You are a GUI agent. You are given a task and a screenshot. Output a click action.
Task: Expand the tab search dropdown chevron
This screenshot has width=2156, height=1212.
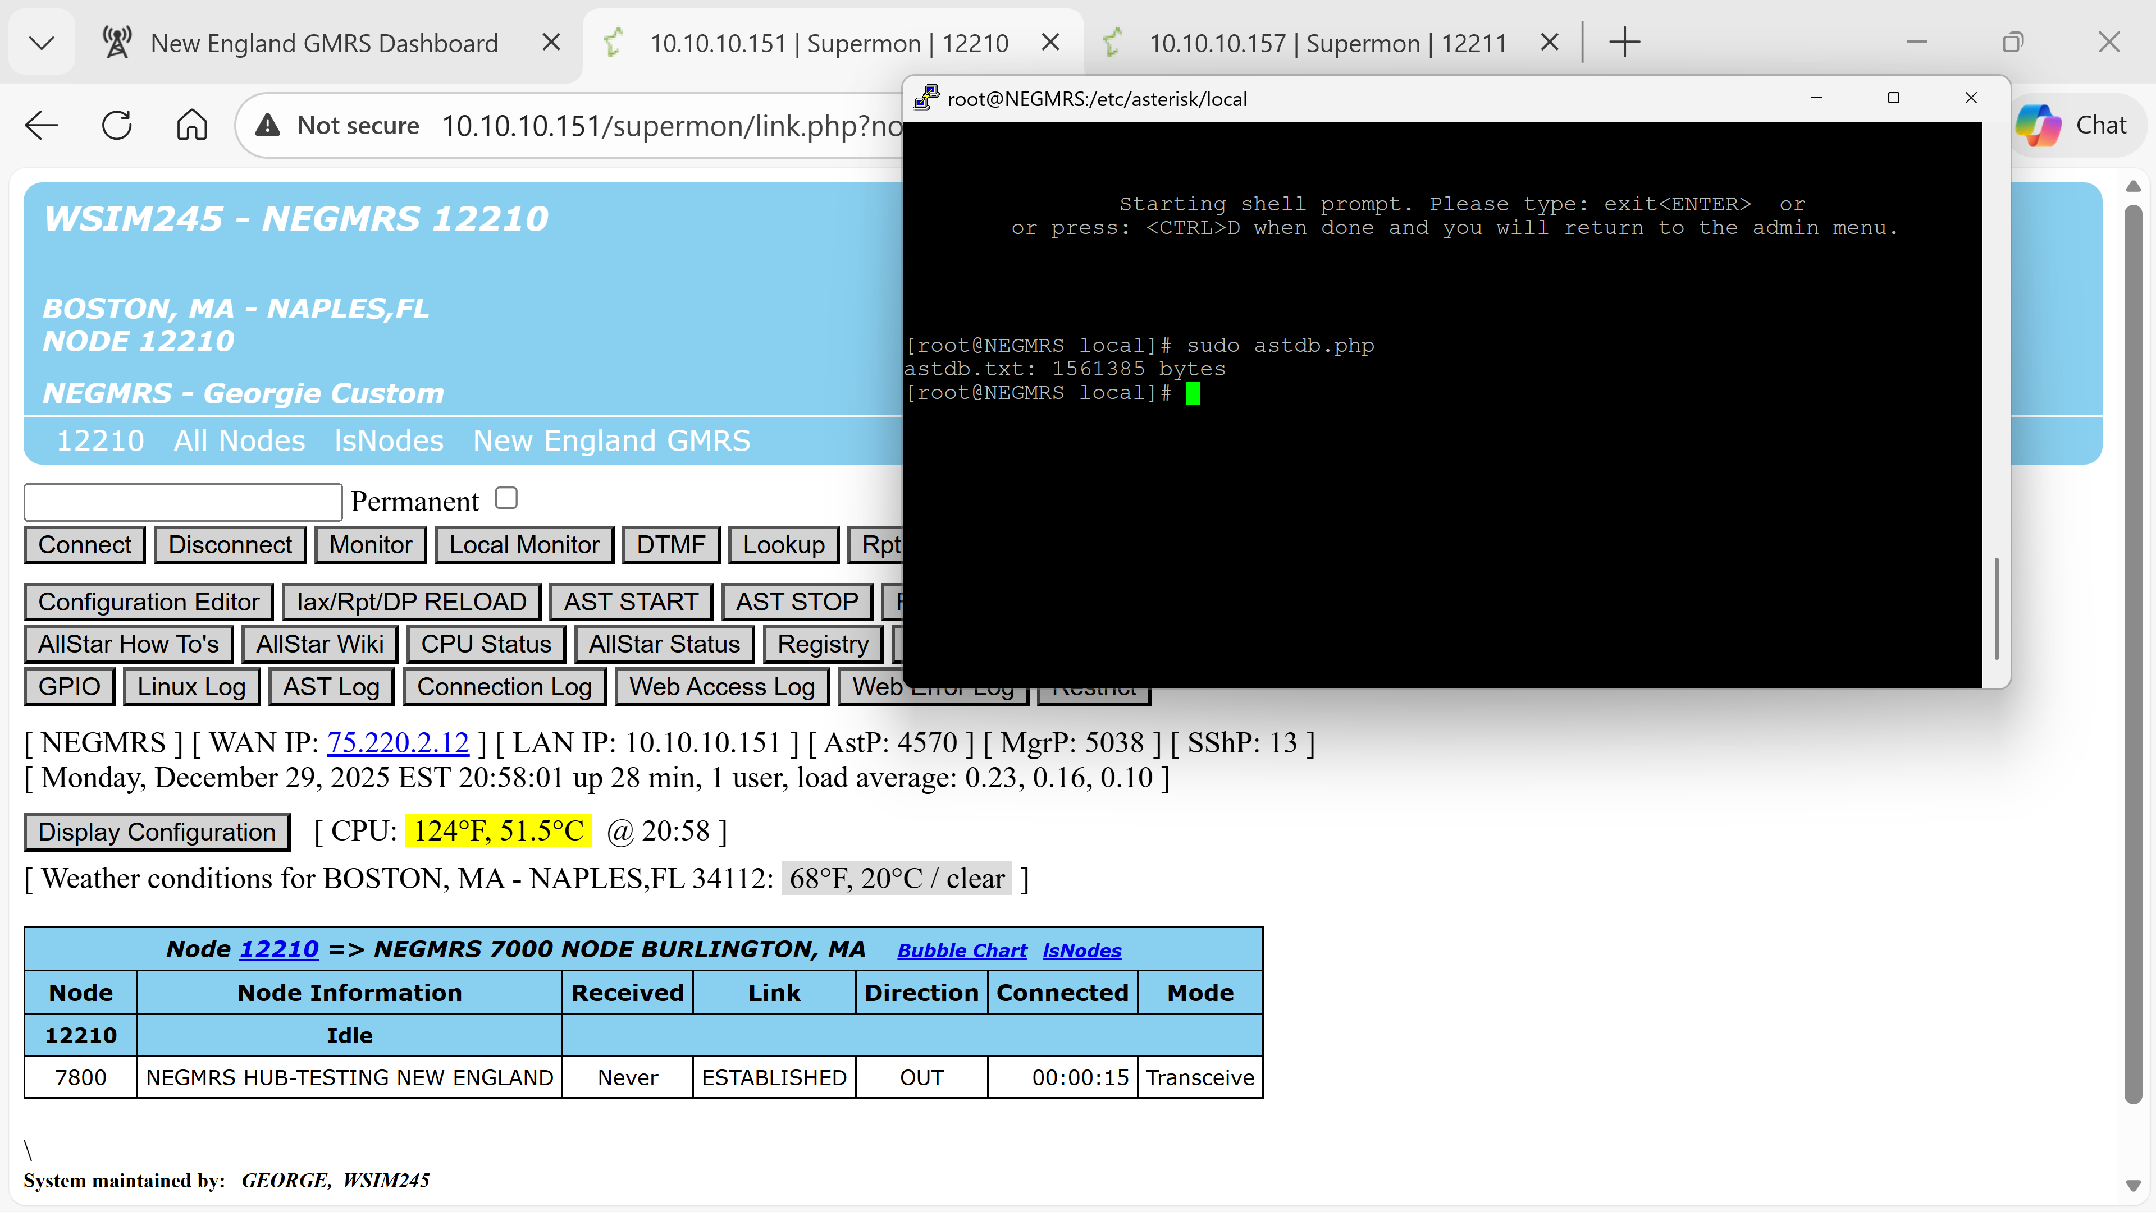[41, 43]
